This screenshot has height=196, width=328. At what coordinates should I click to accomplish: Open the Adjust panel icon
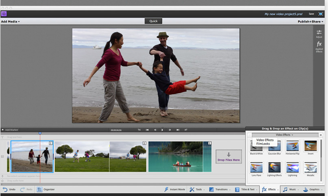319,33
